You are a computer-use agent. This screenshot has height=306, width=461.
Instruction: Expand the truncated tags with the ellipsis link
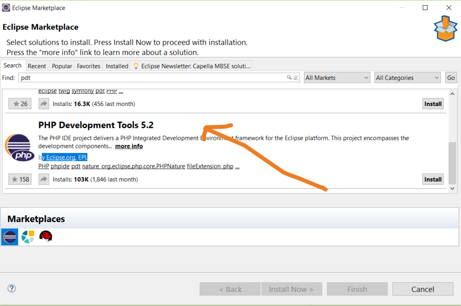tap(237, 166)
